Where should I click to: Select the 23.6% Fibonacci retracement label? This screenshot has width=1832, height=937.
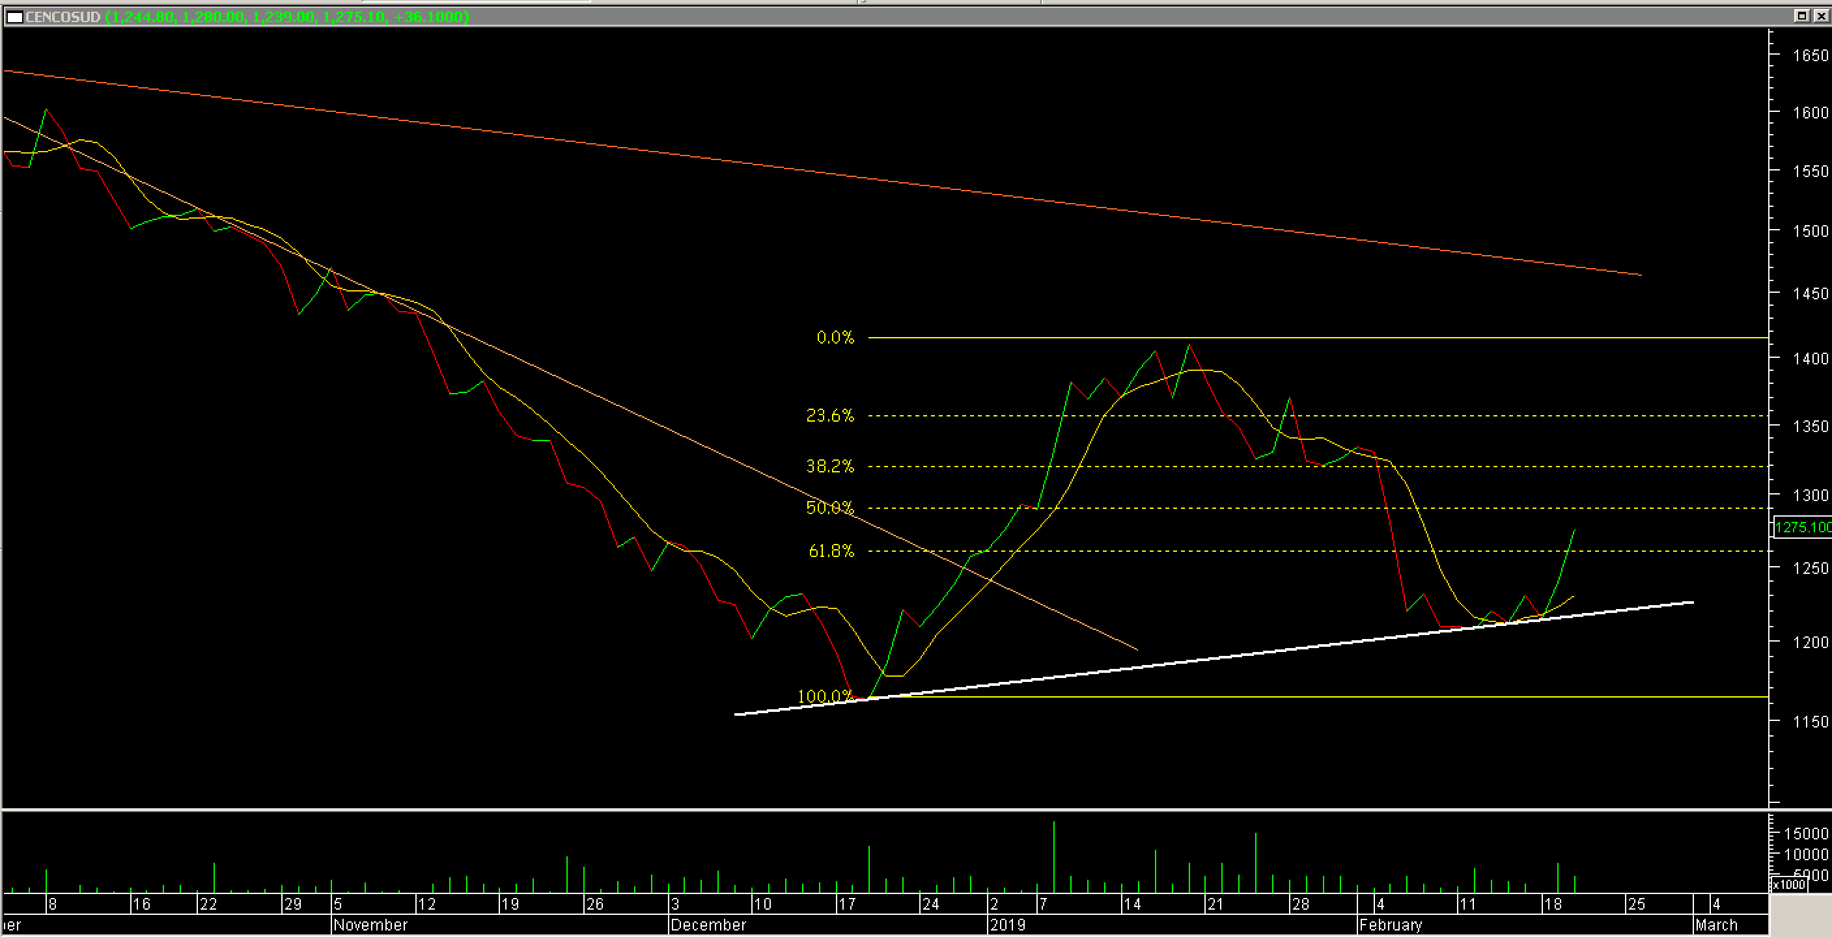point(830,415)
